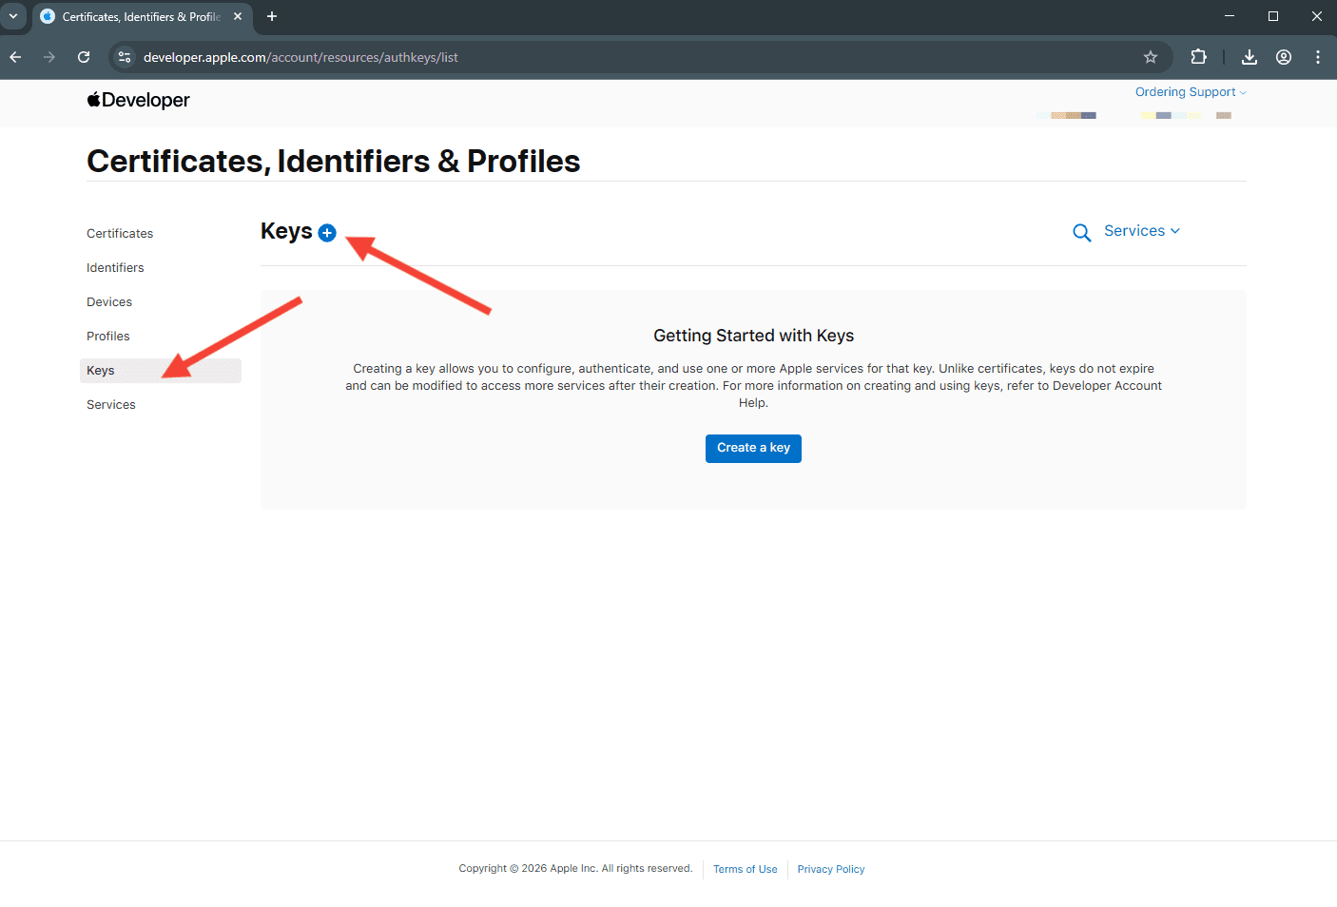Select Certificates in the sidebar
Image resolution: width=1337 pixels, height=907 pixels.
pyautogui.click(x=120, y=234)
